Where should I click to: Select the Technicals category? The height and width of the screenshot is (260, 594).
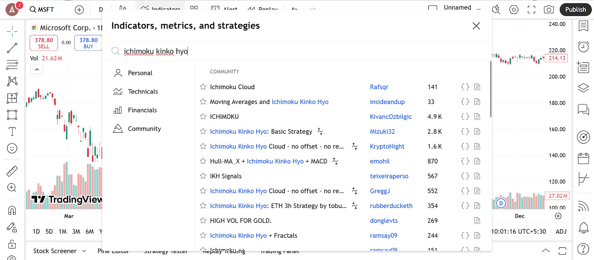click(x=148, y=91)
